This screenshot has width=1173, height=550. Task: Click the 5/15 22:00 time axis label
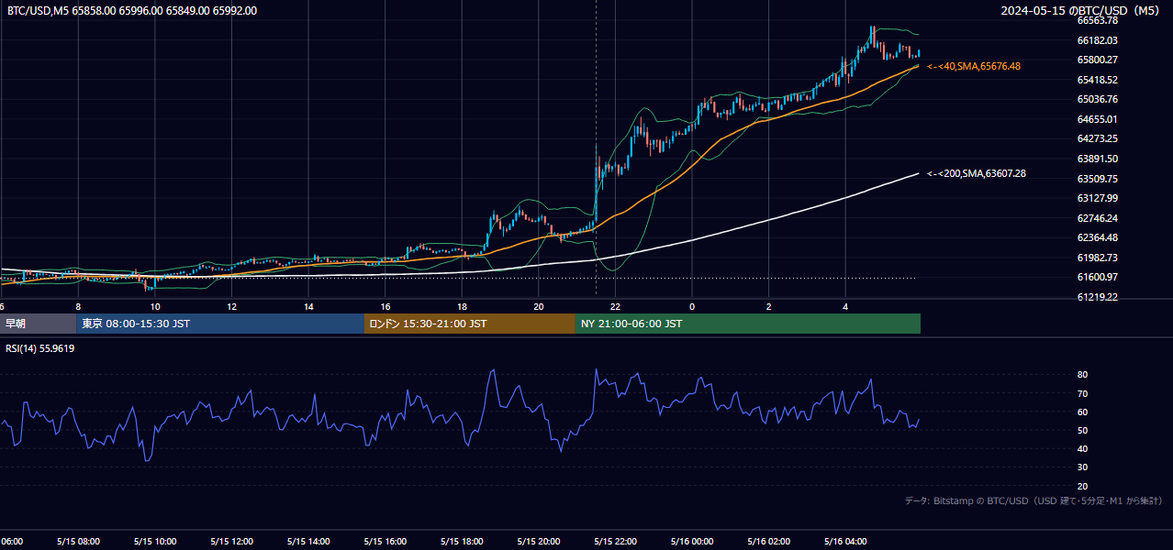click(615, 542)
